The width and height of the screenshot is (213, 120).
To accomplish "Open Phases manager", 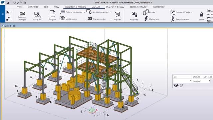I will click(x=149, y=12).
